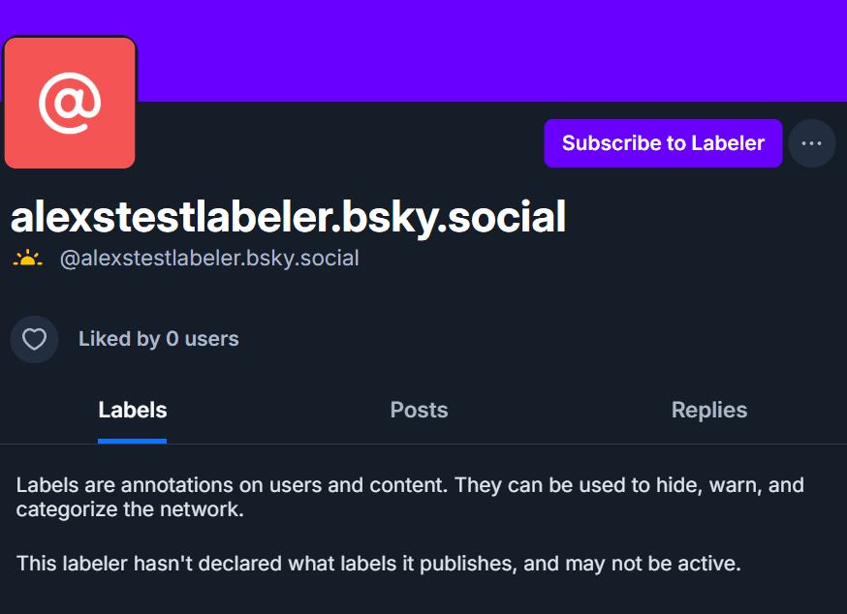The height and width of the screenshot is (614, 847).
Task: Select the bold alexstestlabeler.bsky.social display name
Action: [x=288, y=217]
